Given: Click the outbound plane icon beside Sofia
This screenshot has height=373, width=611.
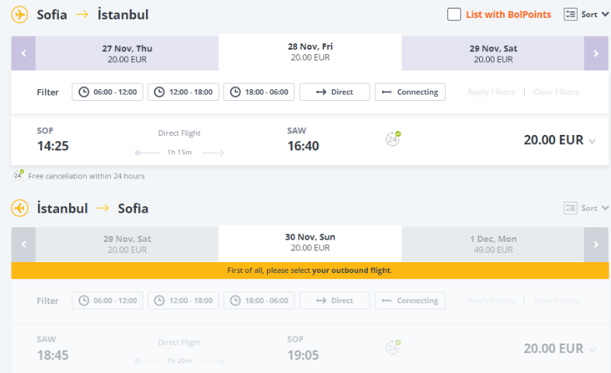Looking at the screenshot, I should pyautogui.click(x=19, y=15).
